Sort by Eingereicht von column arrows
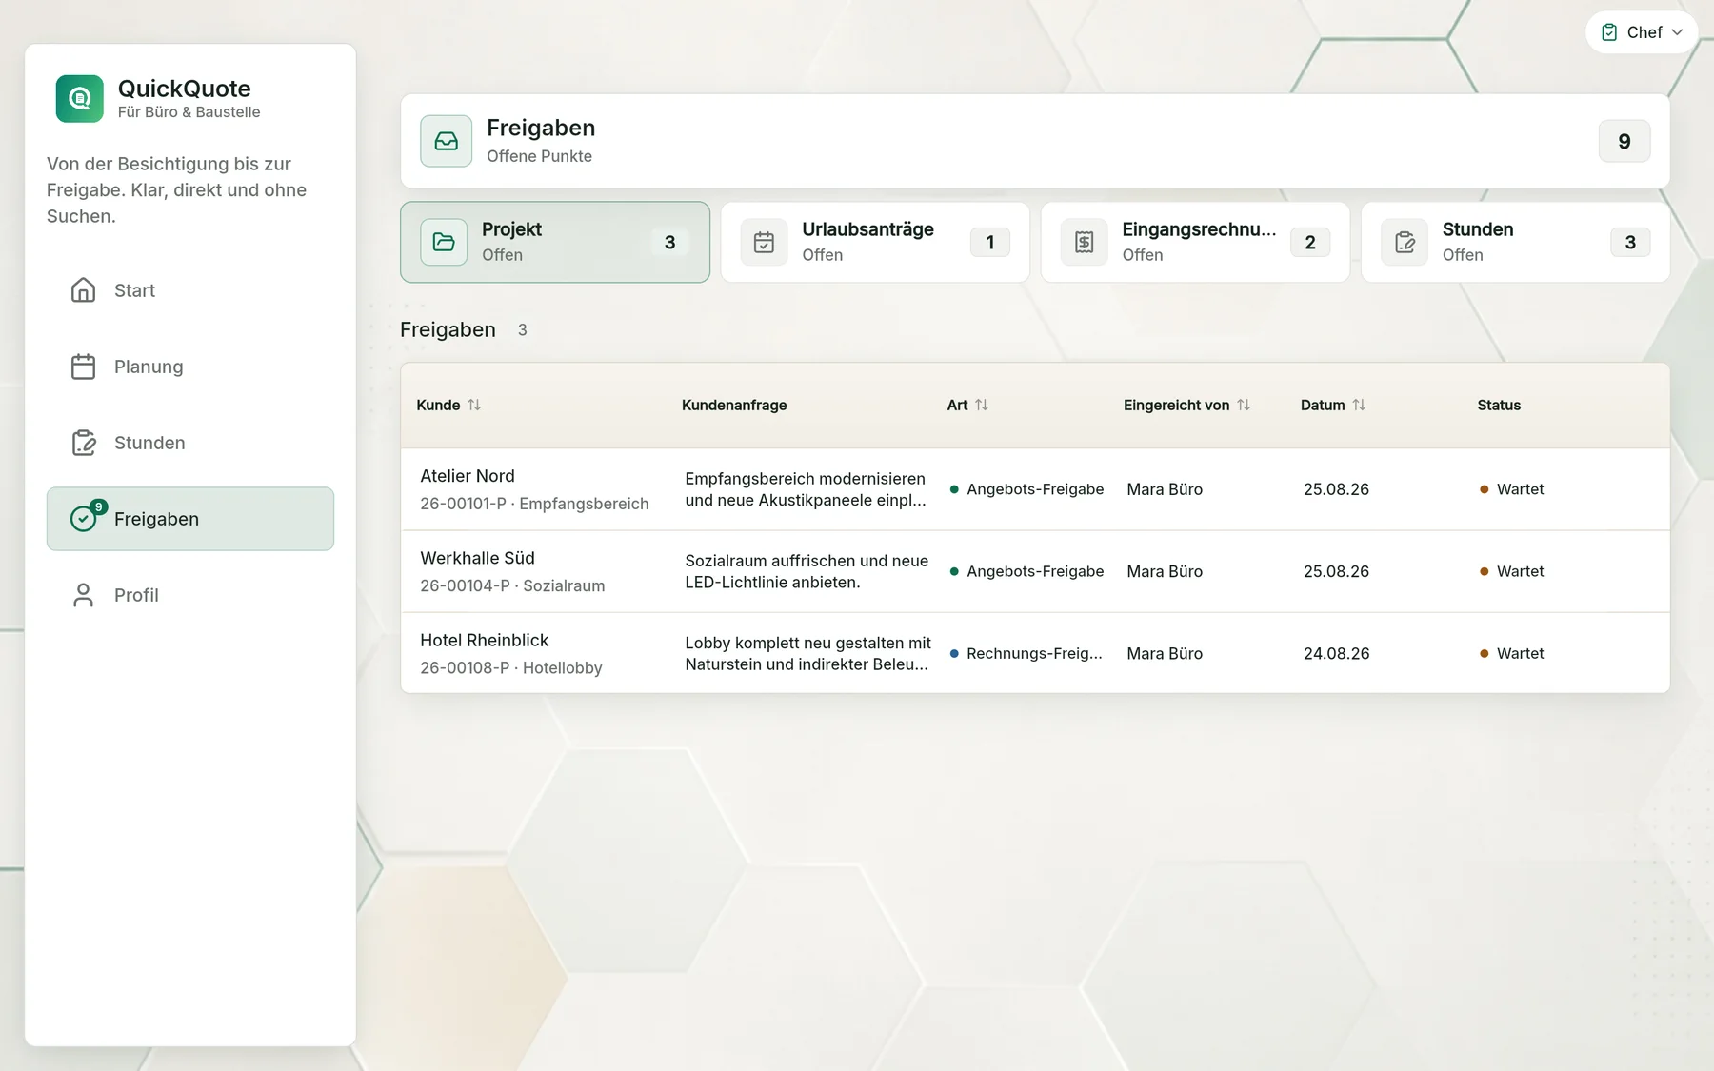Screen dimensions: 1714x1071 [x=1244, y=405]
